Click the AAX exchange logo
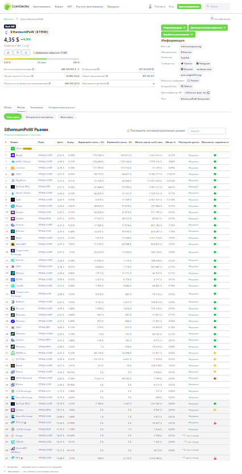The image size is (242, 474). (x=13, y=199)
